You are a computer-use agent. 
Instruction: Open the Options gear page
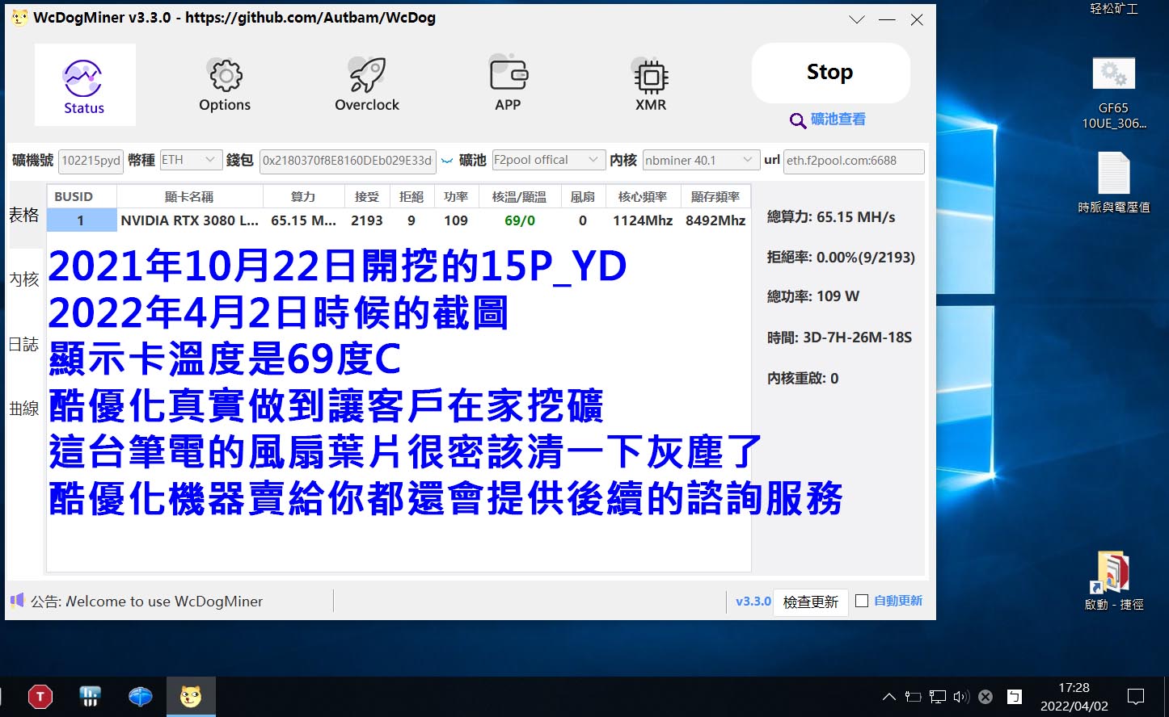[x=225, y=85]
